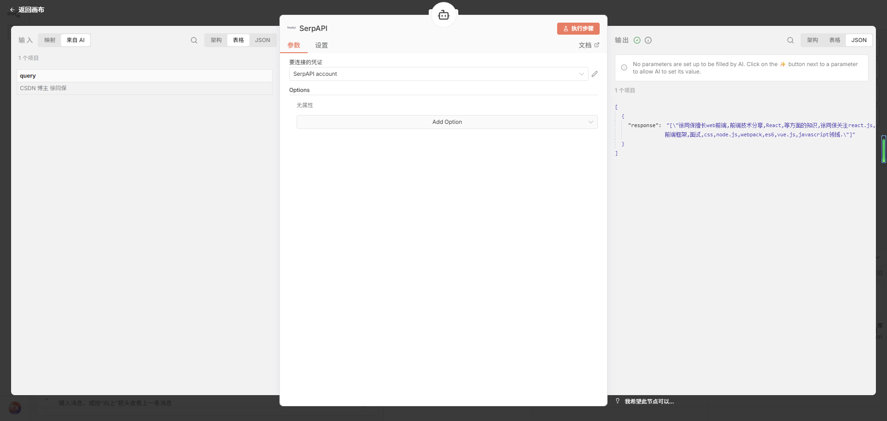This screenshot has height=421, width=887.
Task: Select the 来自 AI input mode
Action: coord(76,40)
